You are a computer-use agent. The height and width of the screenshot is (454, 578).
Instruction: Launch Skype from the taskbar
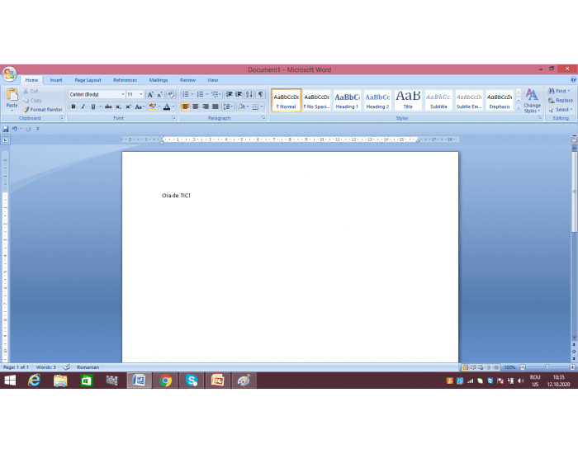(192, 381)
